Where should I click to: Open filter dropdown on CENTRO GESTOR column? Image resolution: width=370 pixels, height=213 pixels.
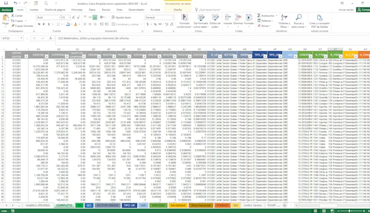pos(26,57)
